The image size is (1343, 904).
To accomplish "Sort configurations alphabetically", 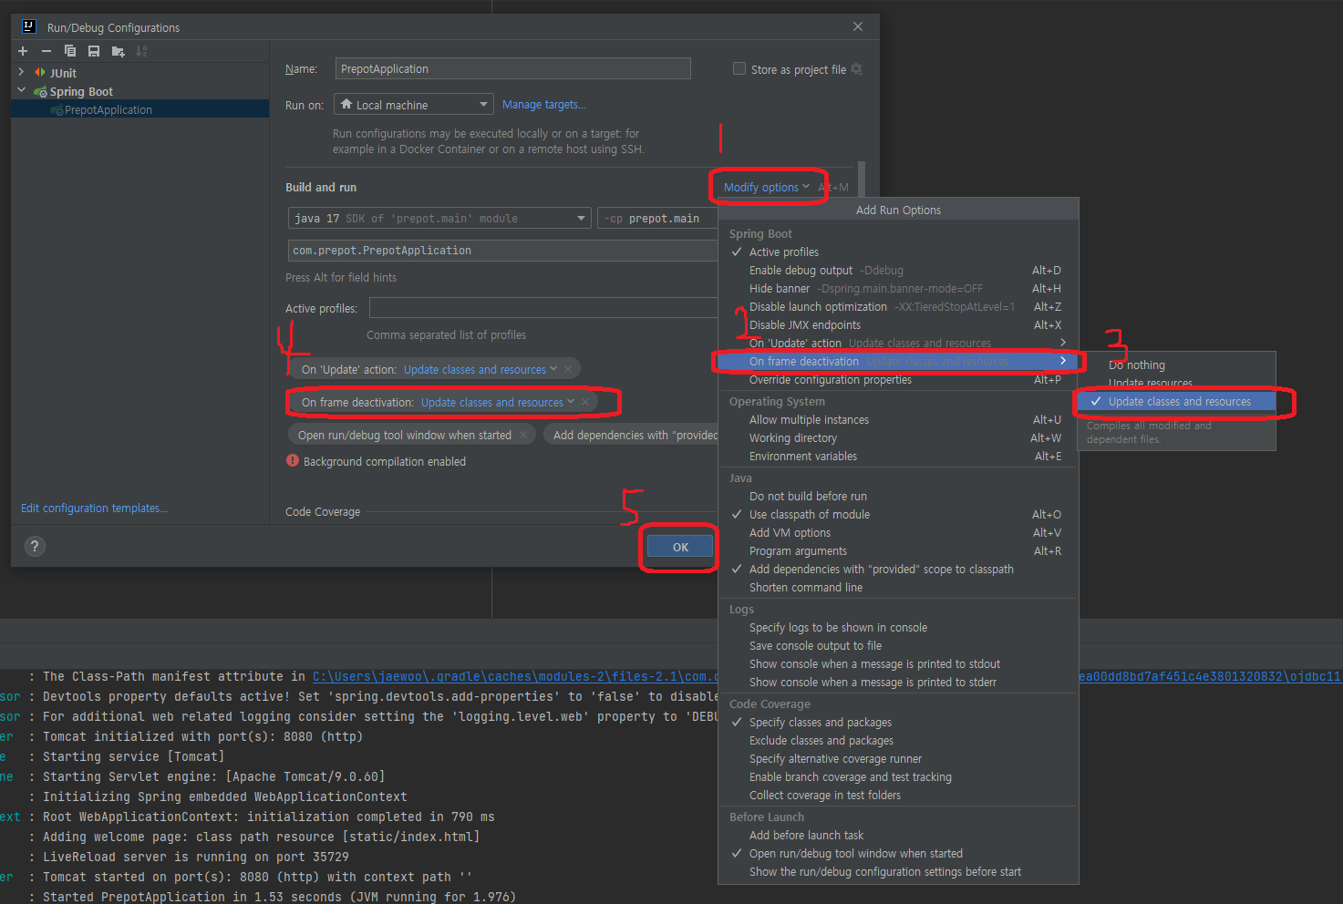I will point(141,51).
